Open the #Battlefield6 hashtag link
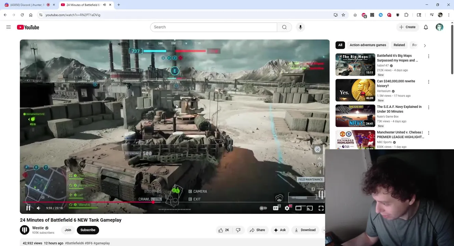The width and height of the screenshot is (454, 246). tap(74, 243)
